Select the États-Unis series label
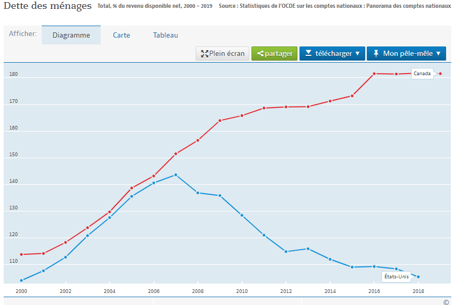Screen dimensions: 456x305 point(396,276)
